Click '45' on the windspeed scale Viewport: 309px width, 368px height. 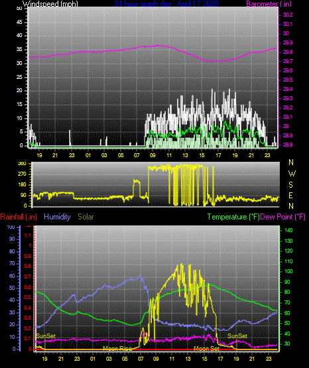(x=19, y=22)
